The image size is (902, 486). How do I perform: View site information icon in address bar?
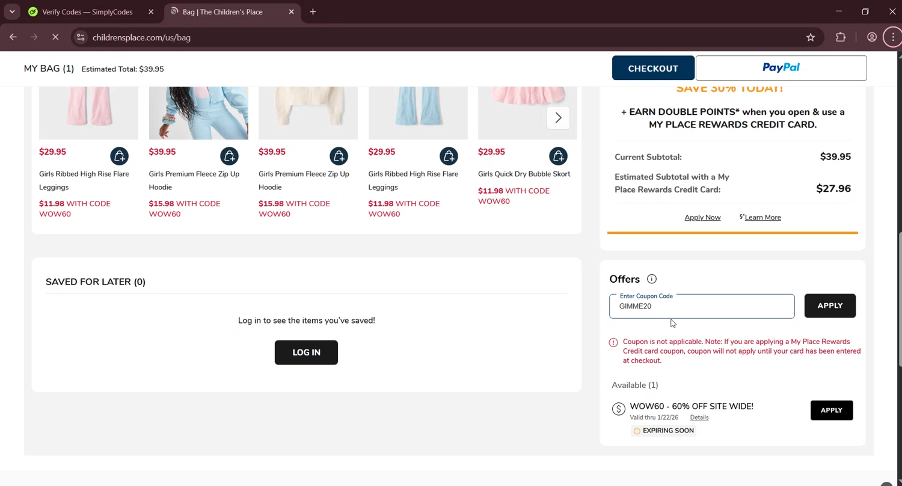(x=81, y=37)
